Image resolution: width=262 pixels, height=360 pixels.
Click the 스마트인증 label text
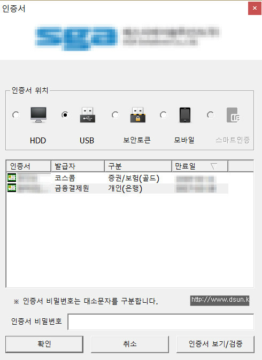pos(233,140)
